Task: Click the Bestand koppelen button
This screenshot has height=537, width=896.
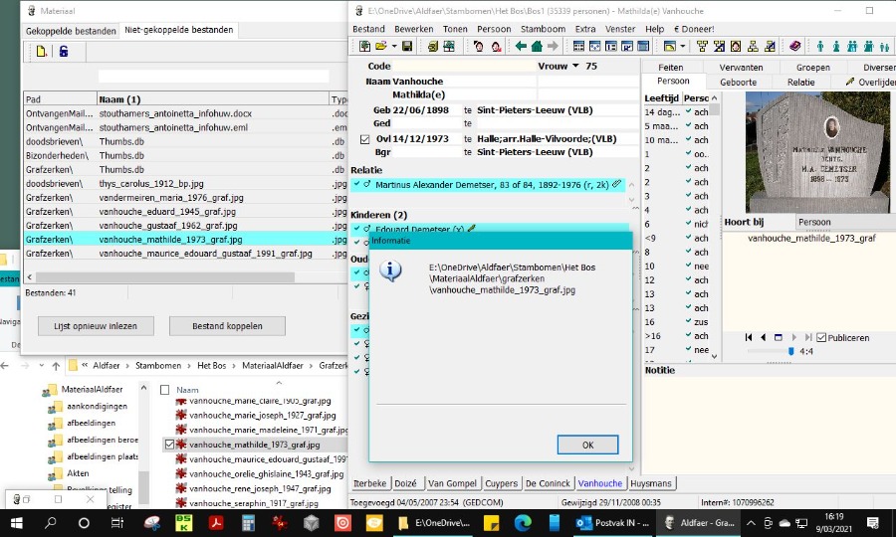Action: click(x=227, y=326)
